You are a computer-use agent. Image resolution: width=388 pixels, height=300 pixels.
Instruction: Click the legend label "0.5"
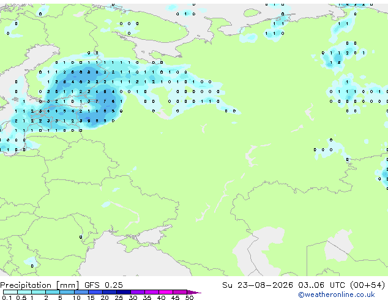point(21,298)
